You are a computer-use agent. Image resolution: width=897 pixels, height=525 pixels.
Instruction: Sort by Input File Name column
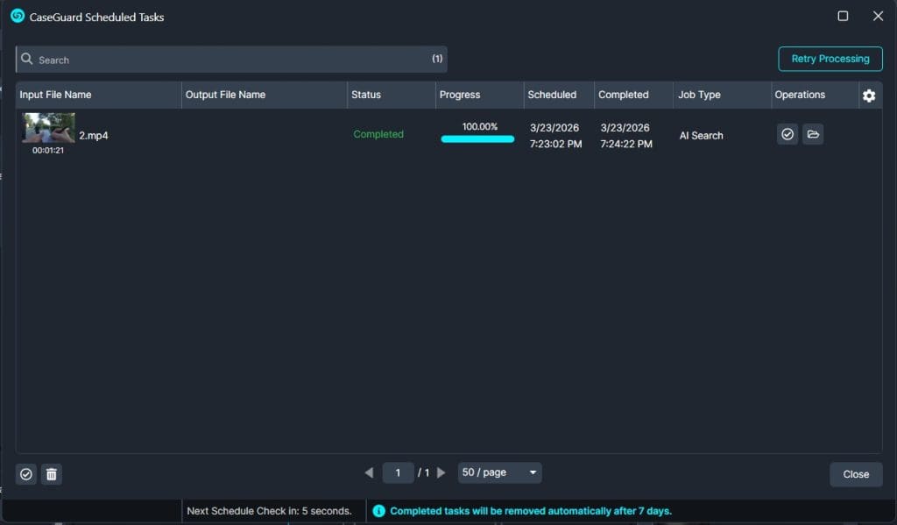coord(56,95)
